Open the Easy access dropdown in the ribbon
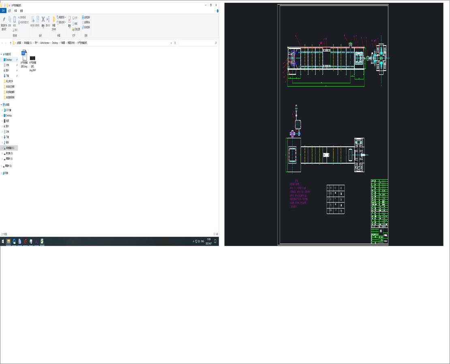Viewport: 450px width, 364px height. 61,22
